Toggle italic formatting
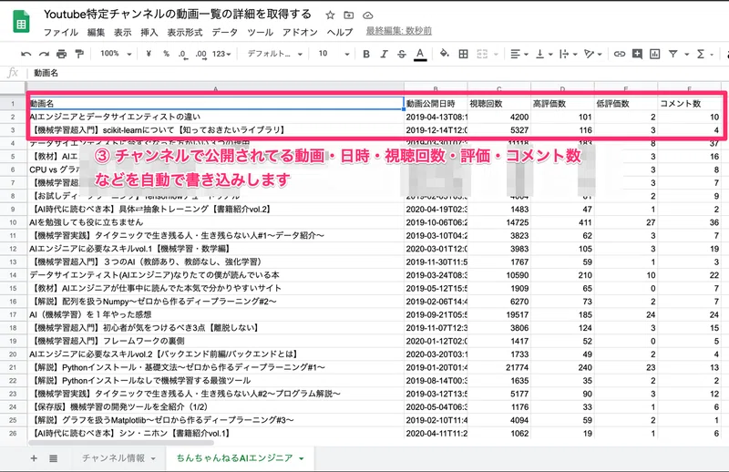Viewport: 729px width, 472px height. click(x=384, y=54)
